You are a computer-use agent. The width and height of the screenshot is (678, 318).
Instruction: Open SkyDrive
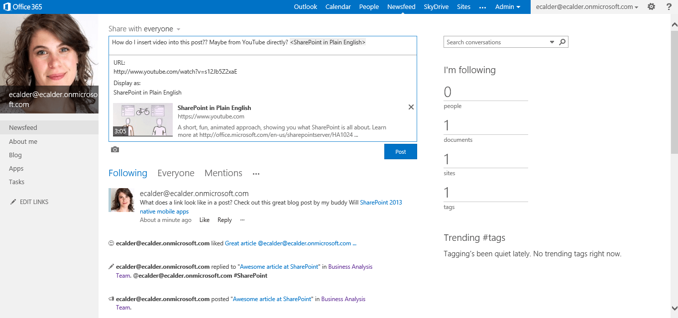pos(437,7)
